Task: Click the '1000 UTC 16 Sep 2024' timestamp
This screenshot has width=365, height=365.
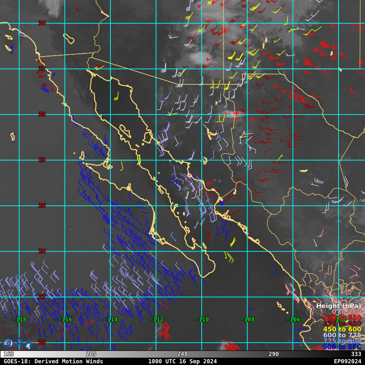Action: (182, 361)
